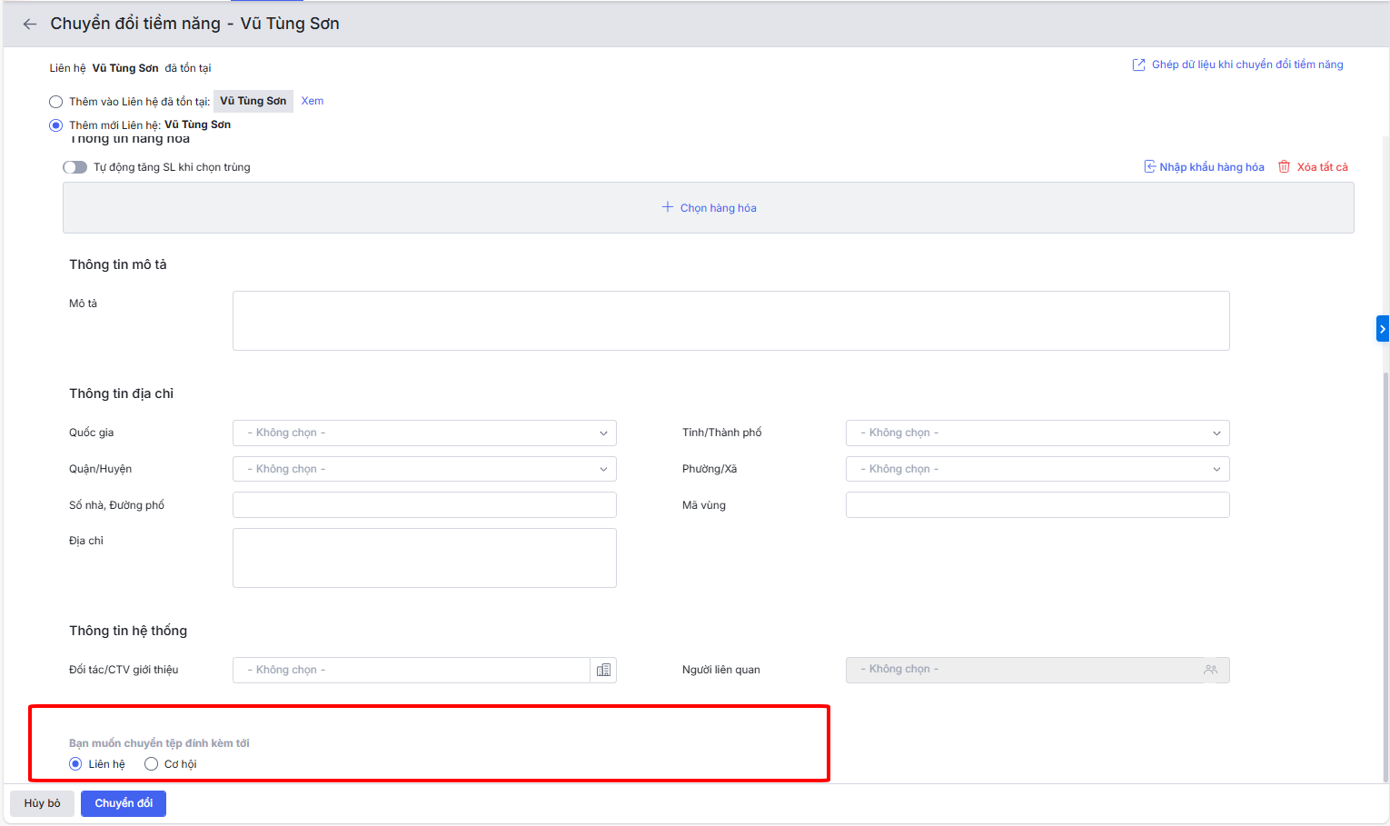Toggle Tự động tăng SL khi chọn trùng

point(74,167)
